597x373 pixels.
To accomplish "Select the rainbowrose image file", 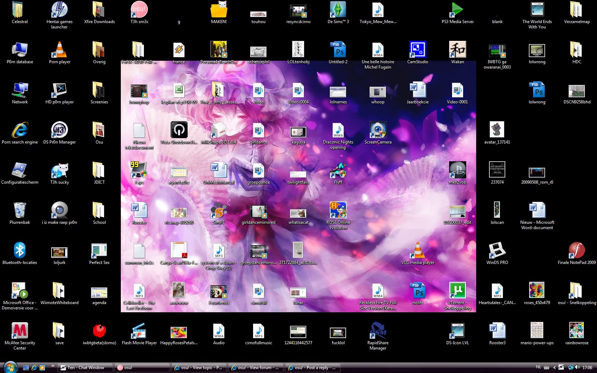I will 577,334.
